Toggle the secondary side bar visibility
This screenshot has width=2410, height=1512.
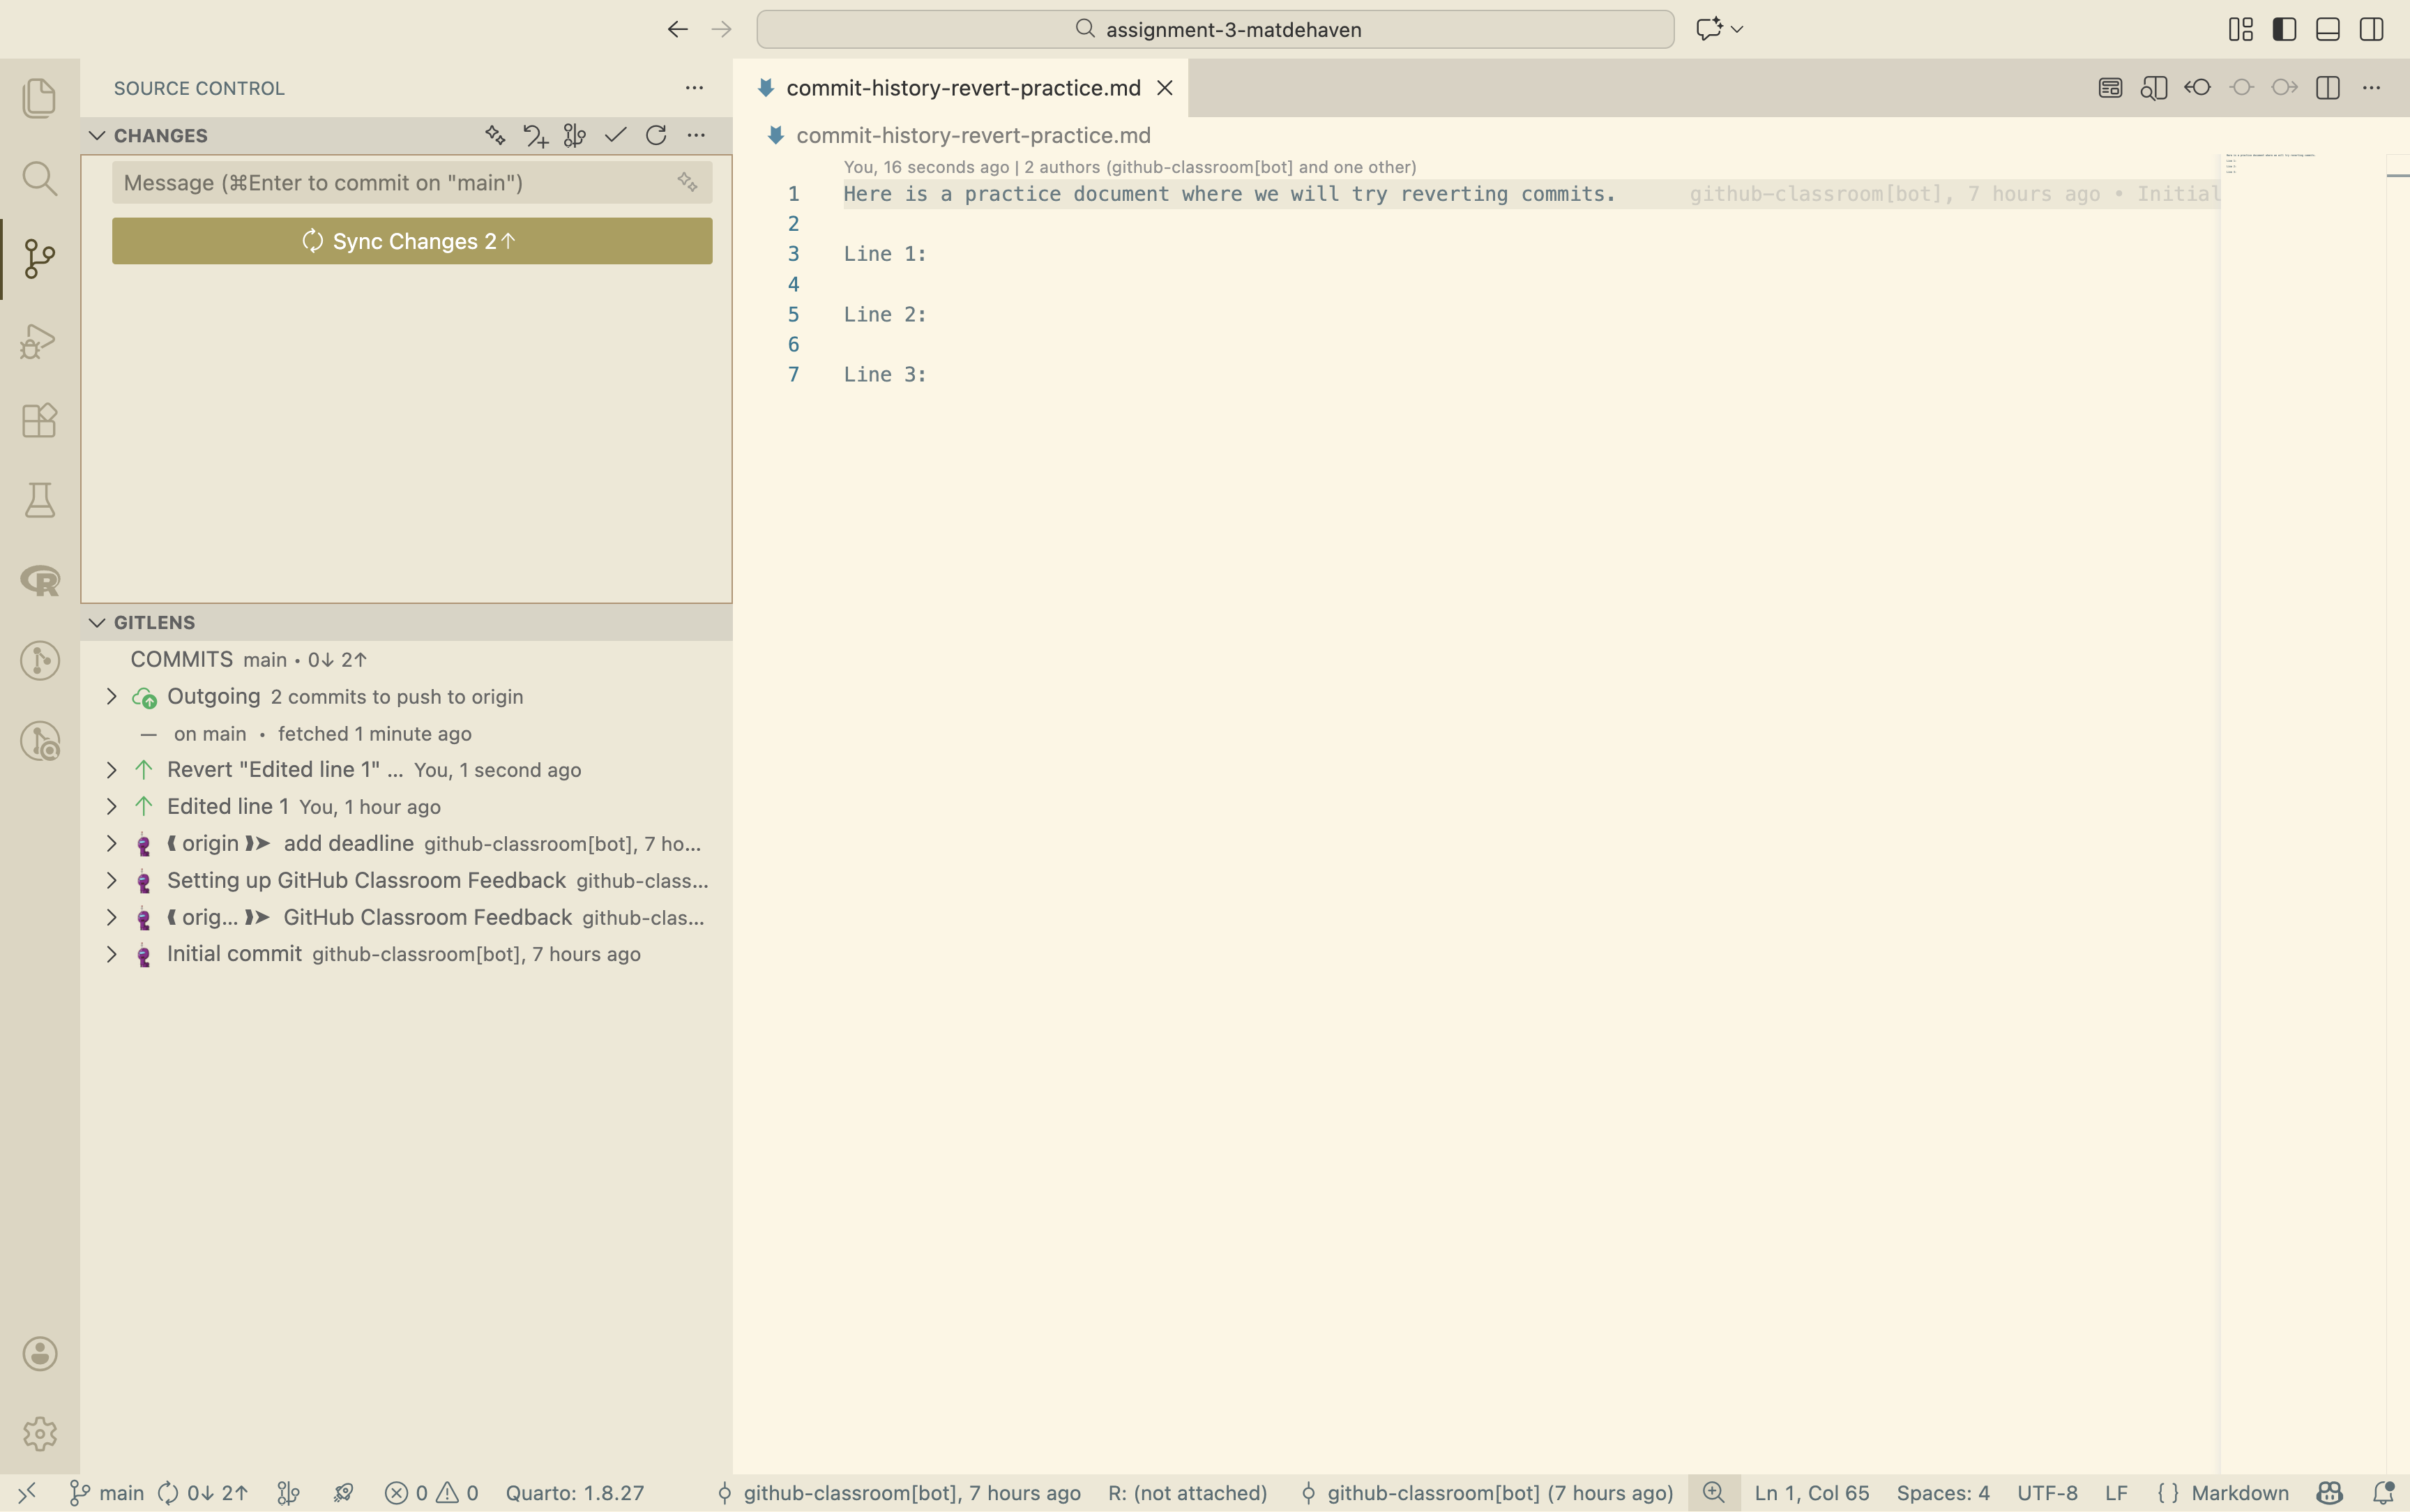pos(2371,29)
